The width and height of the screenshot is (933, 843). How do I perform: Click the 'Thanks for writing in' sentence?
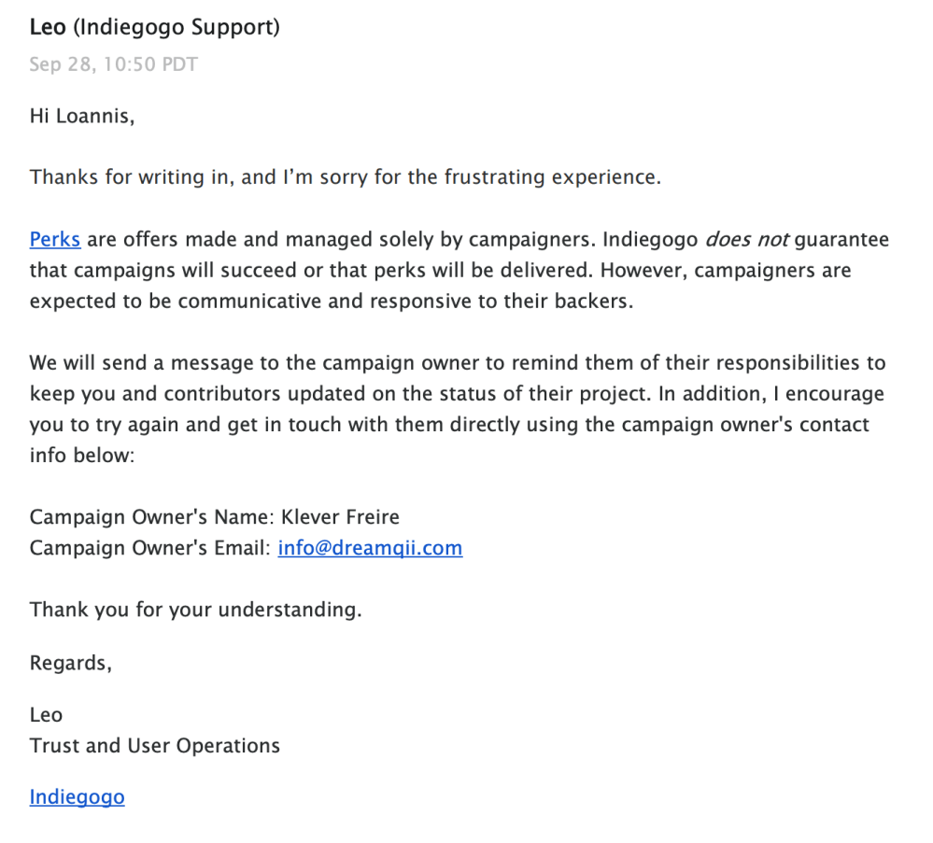pyautogui.click(x=129, y=177)
